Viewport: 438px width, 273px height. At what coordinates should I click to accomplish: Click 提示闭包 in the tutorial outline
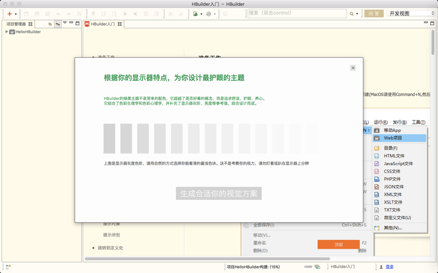[111, 235]
